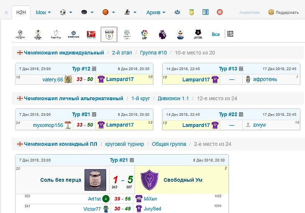This screenshot has height=213, width=305.
Task: Select the Premier League lion logo
Action: coord(162,34)
